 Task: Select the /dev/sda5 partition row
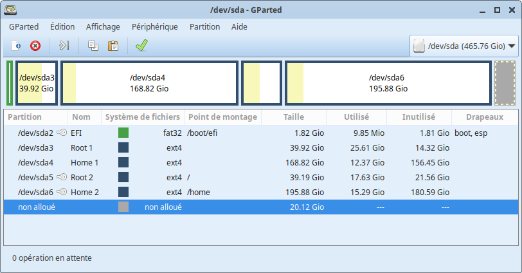tap(261, 177)
